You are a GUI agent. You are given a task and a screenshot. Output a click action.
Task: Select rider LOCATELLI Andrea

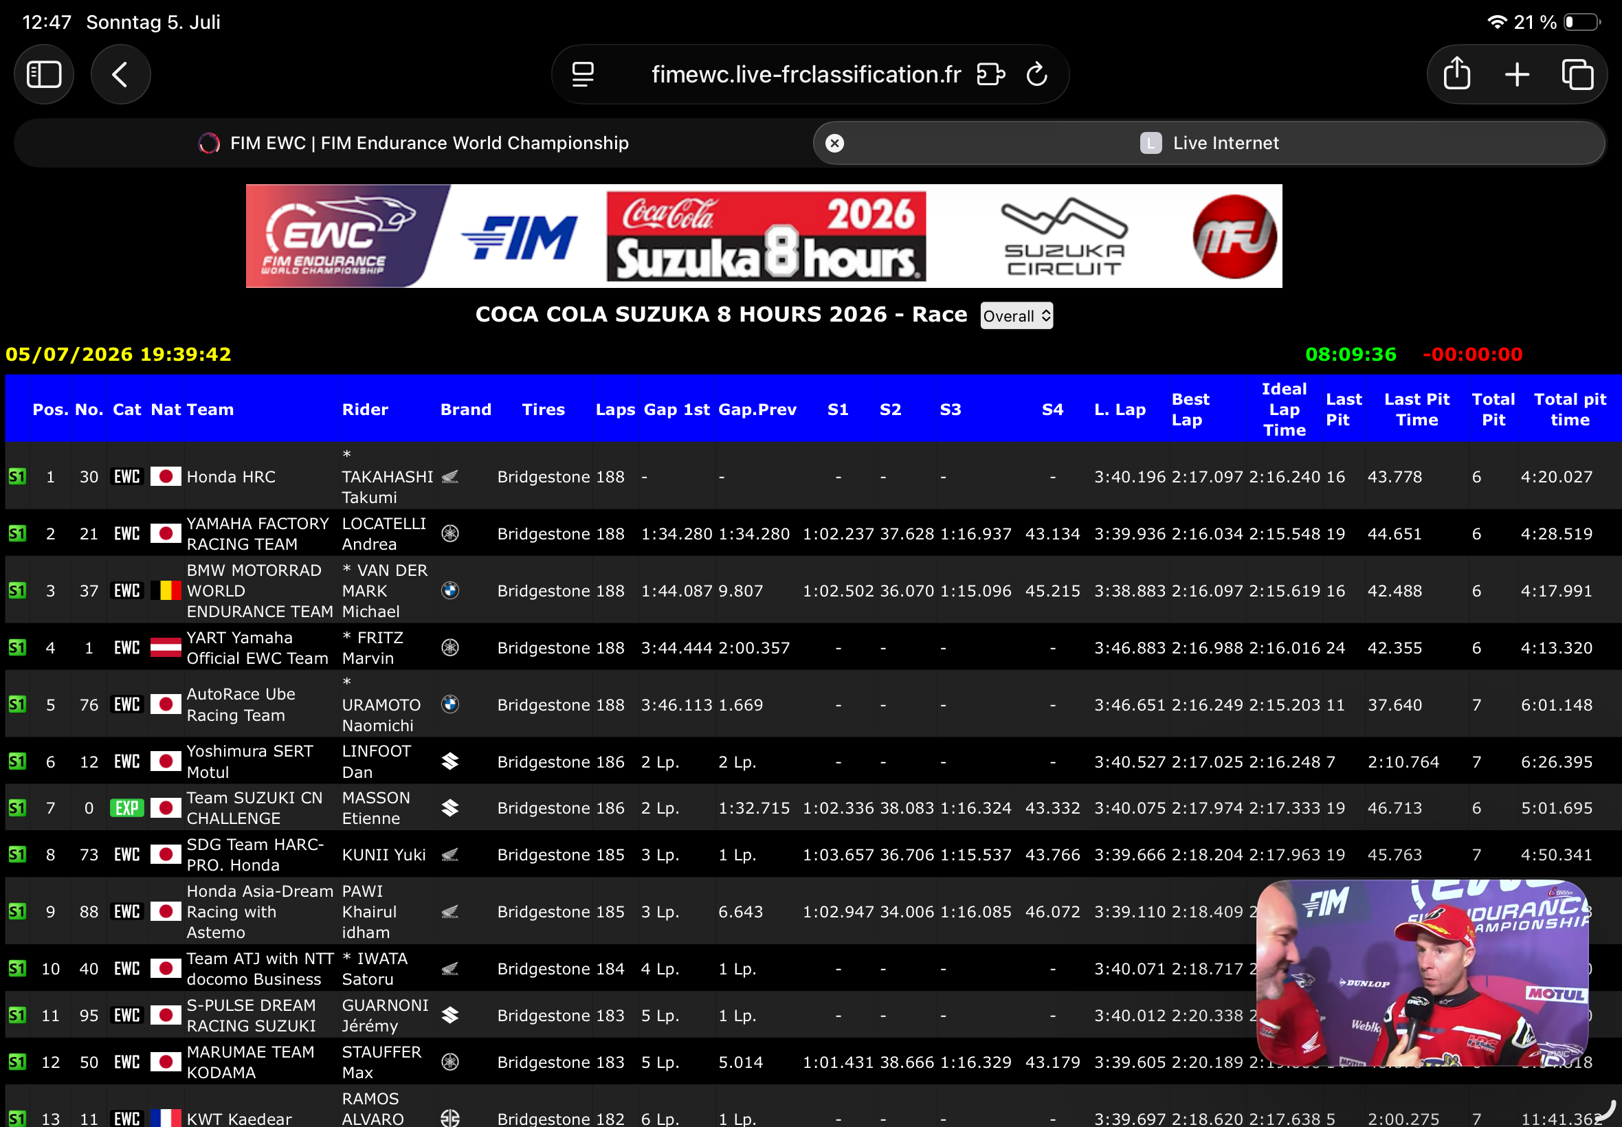pyautogui.click(x=384, y=534)
